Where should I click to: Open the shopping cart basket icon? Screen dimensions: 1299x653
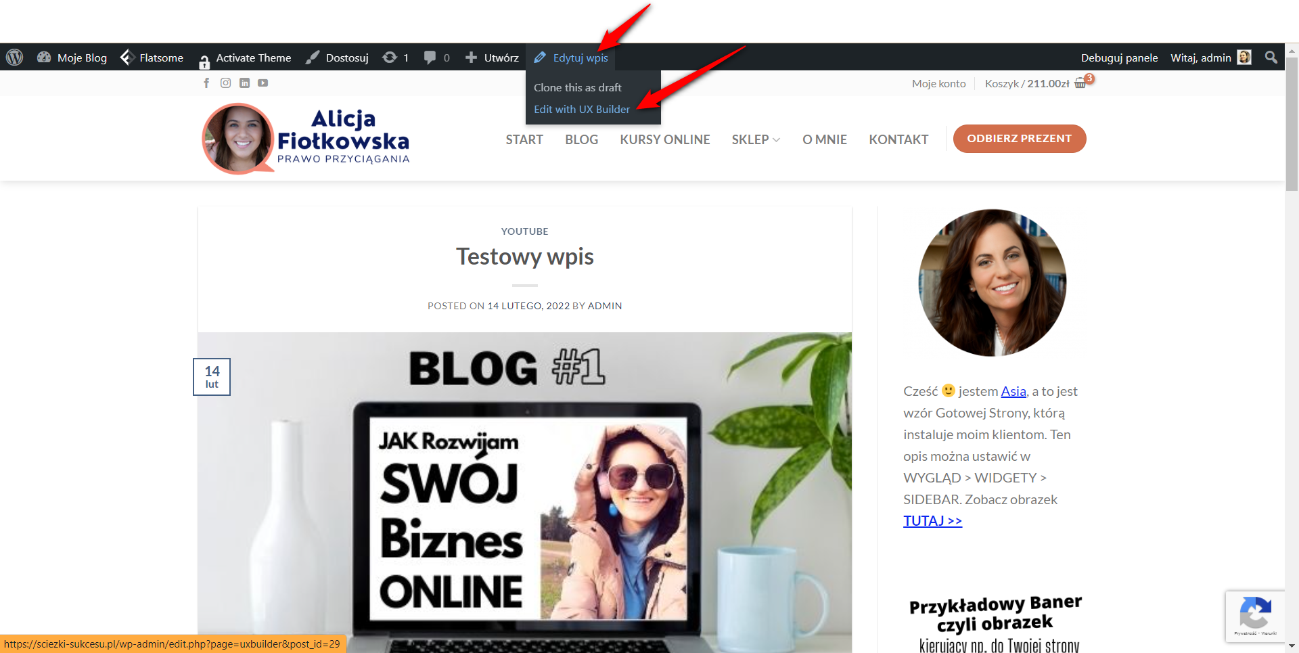point(1080,83)
